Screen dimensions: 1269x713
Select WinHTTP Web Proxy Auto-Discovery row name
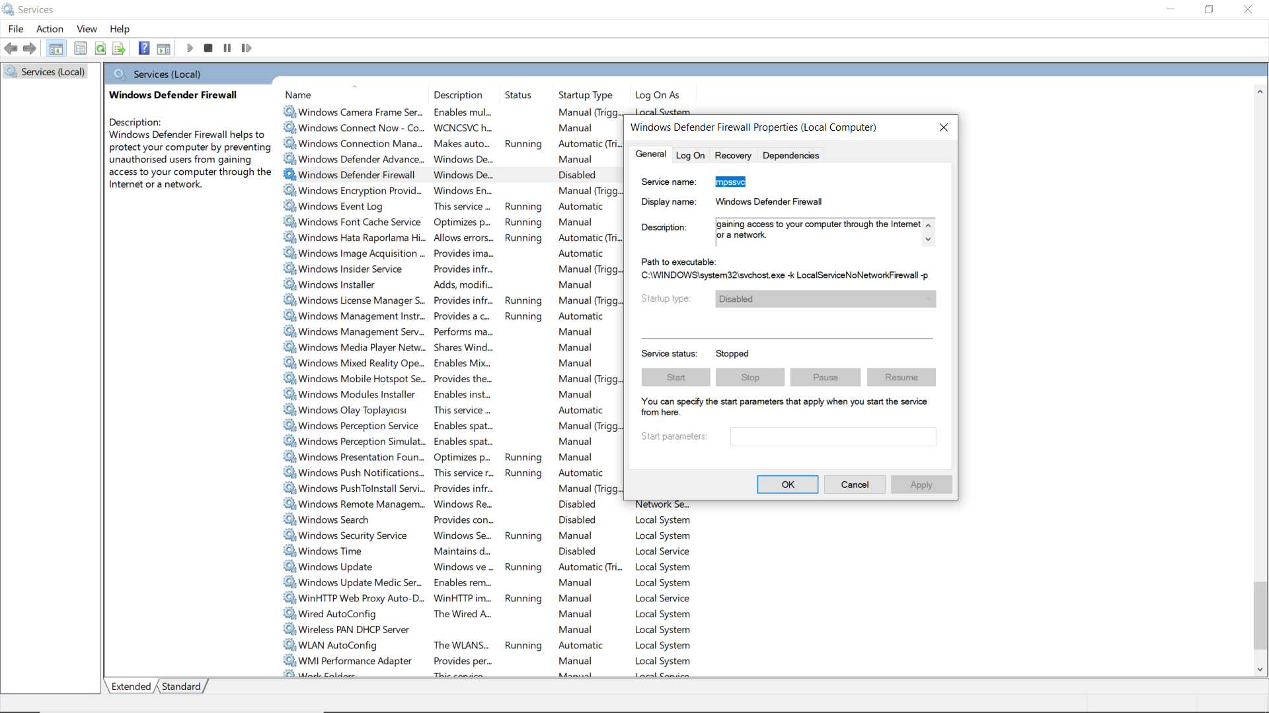click(x=361, y=598)
